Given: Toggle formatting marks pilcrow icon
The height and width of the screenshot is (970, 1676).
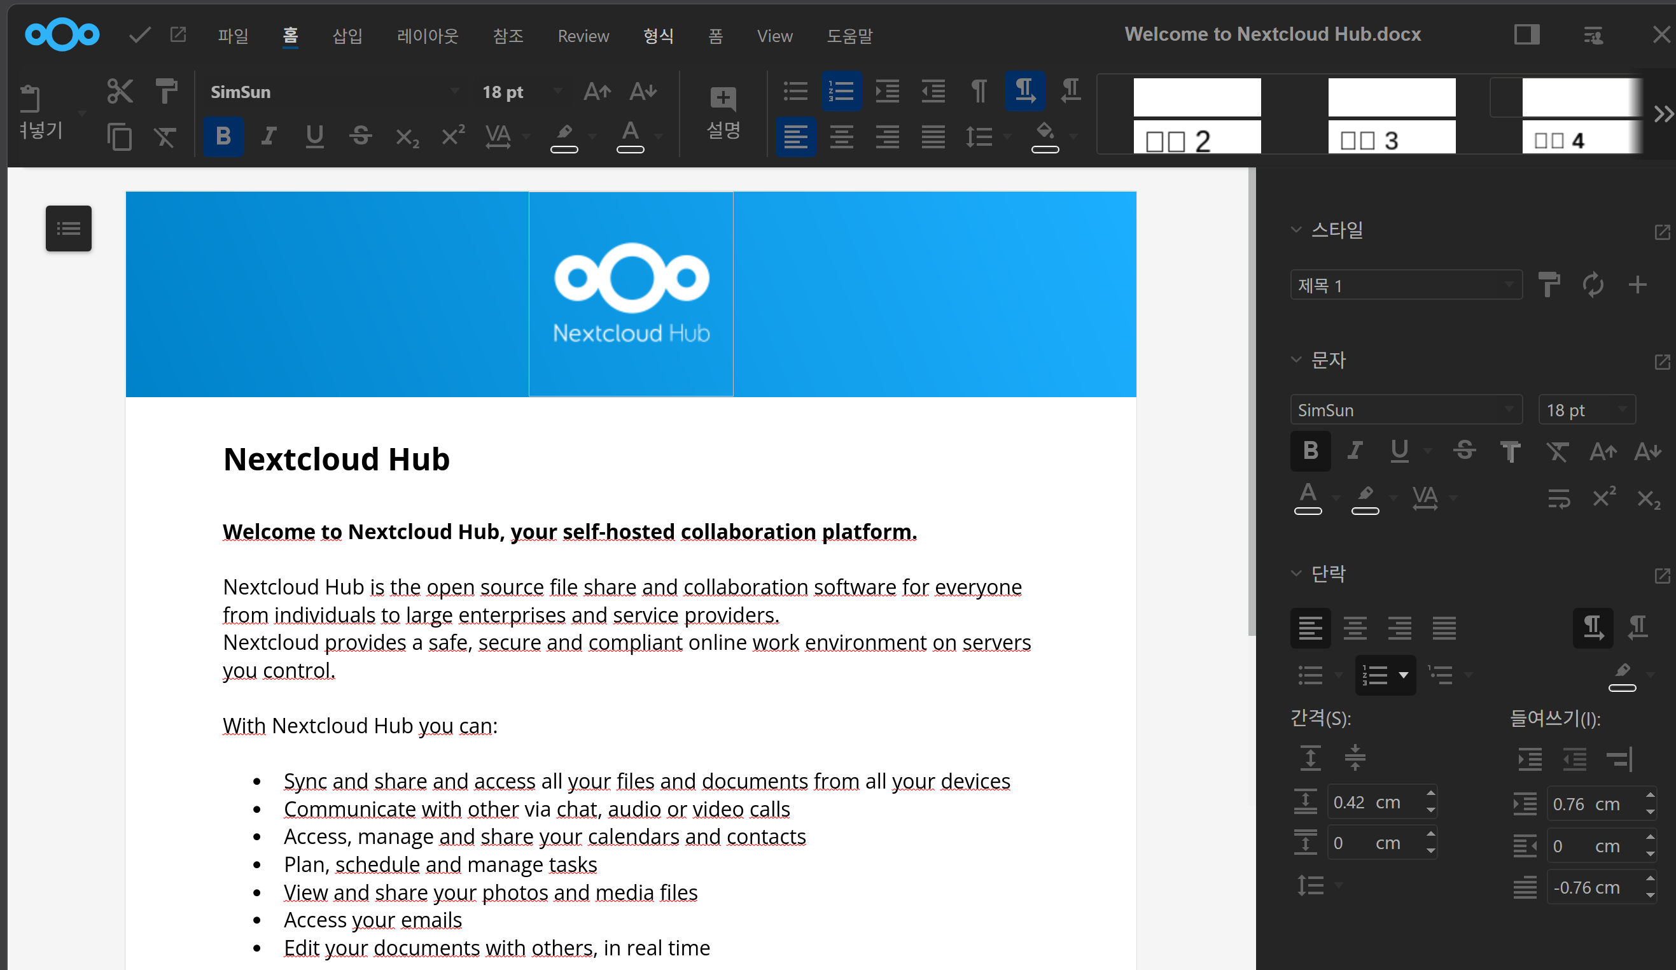Looking at the screenshot, I should tap(979, 91).
